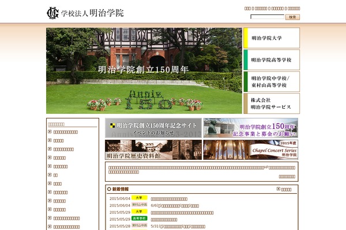Screen dimensions: 346x230
Task: Click the 検索 search button
Action: click(292, 17)
